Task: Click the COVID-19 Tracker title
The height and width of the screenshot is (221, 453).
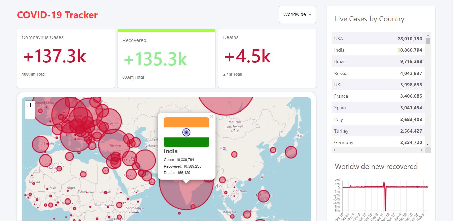Action: click(57, 15)
